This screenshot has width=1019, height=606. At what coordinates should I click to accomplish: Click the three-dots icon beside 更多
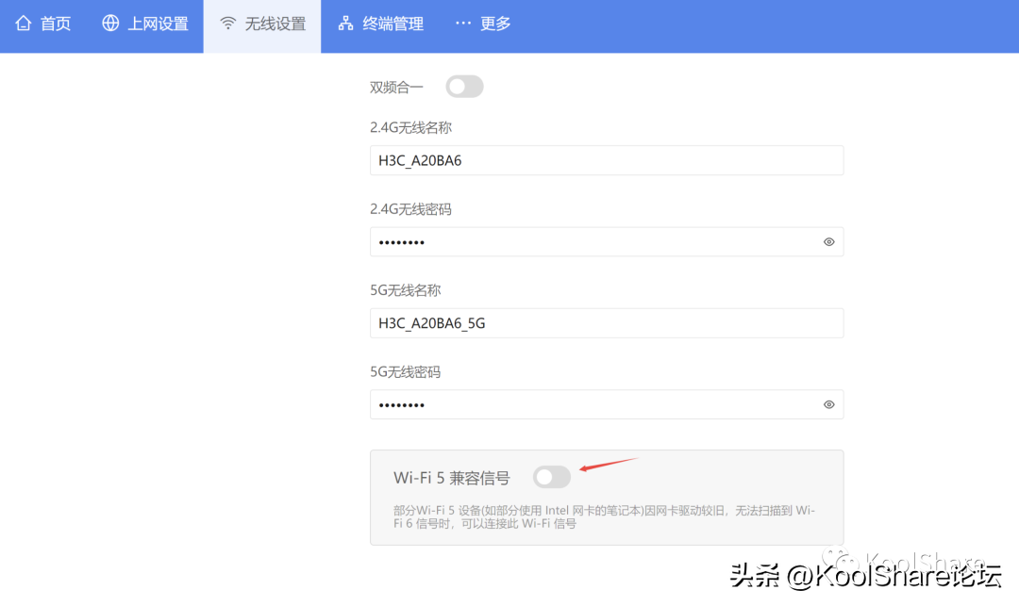coord(462,24)
